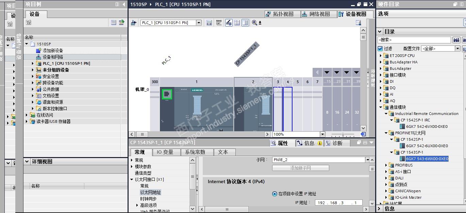Expand the PLC_1 [CPU 1510SP-1 PN] tree node
This screenshot has width=466, height=213.
[33, 63]
